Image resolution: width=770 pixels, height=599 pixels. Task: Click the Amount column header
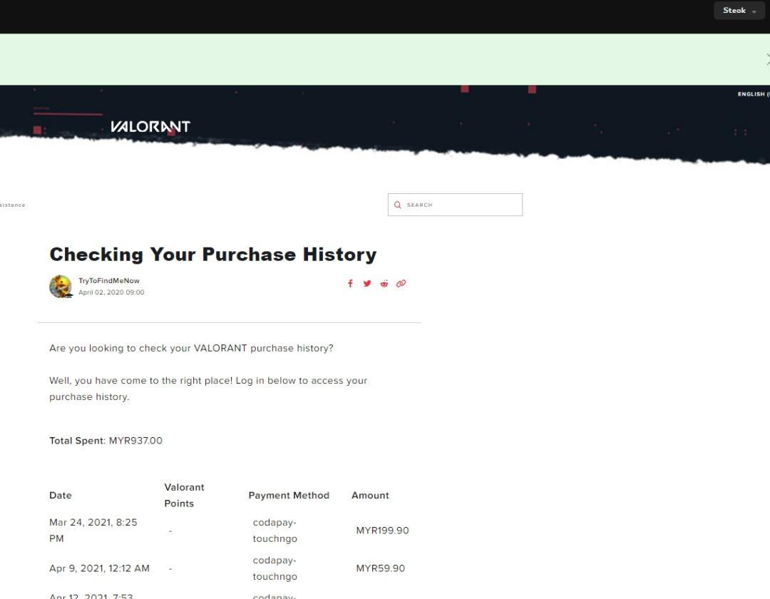[x=370, y=496]
